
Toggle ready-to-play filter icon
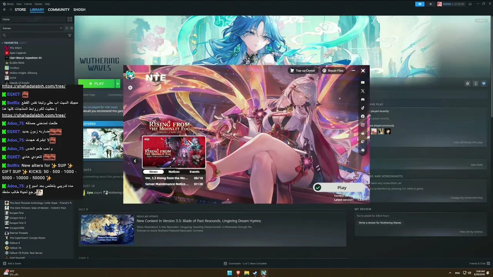[72, 28]
